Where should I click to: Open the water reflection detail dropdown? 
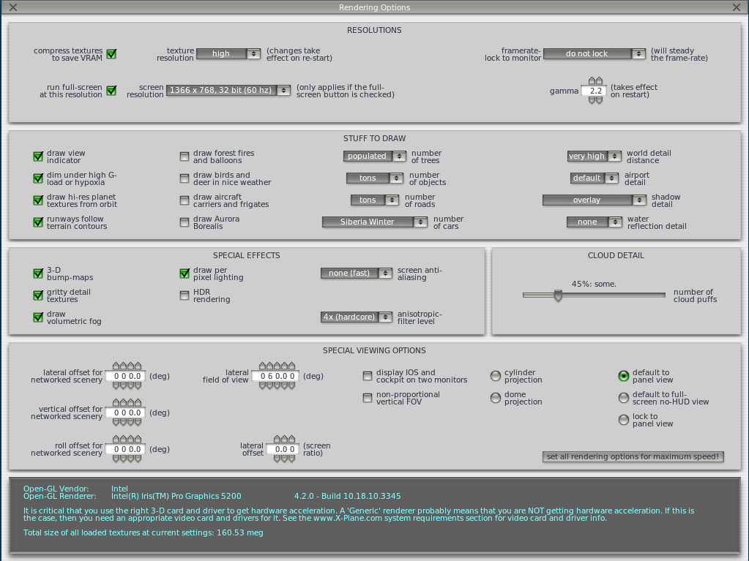(x=595, y=222)
